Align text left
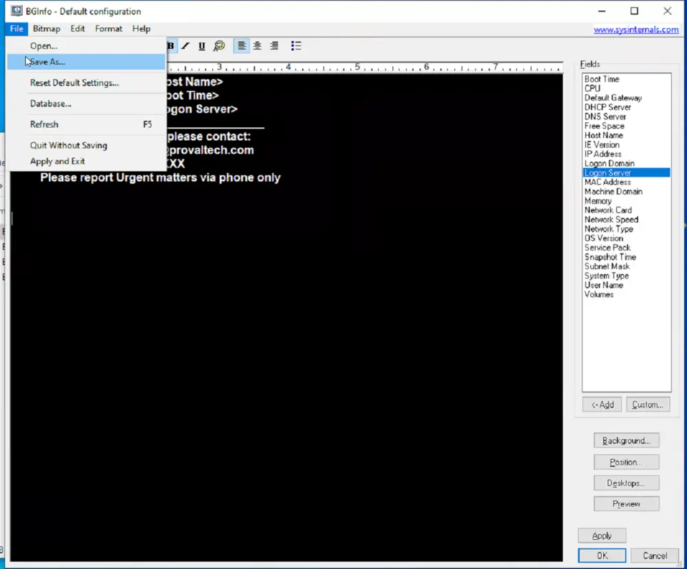Image resolution: width=687 pixels, height=569 pixels. 241,45
